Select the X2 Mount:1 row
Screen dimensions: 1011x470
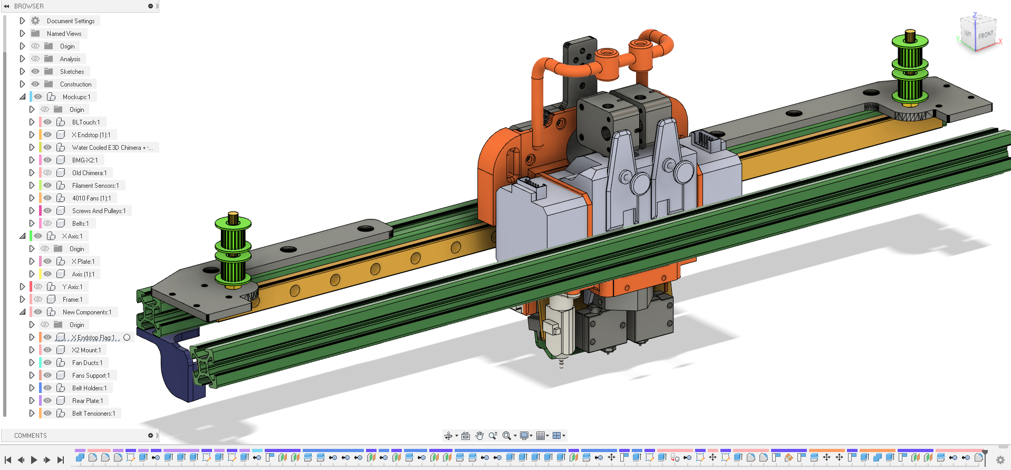[73, 350]
